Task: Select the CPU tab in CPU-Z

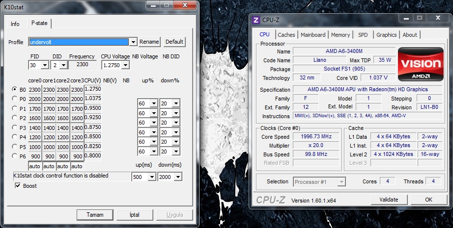Action: 264,34
